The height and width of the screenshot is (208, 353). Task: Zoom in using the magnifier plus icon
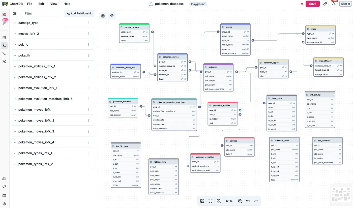pyautogui.click(x=240, y=201)
